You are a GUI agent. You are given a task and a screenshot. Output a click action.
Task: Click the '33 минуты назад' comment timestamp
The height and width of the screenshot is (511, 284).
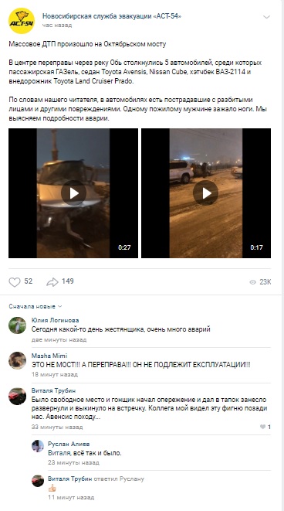pyautogui.click(x=57, y=427)
